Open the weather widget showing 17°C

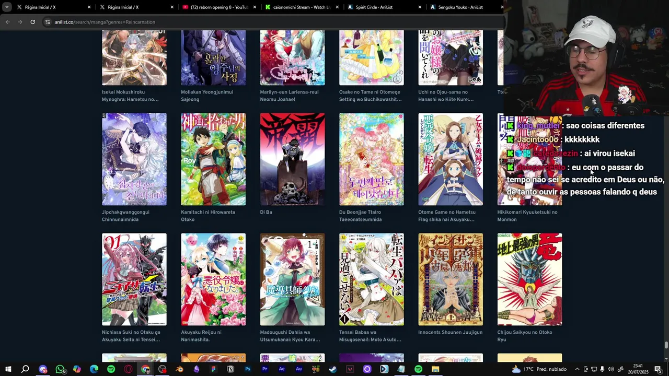pos(540,369)
